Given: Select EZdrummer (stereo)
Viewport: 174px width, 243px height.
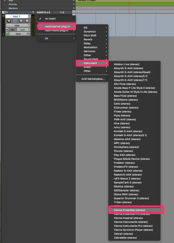Looking at the screenshot, I should [x=134, y=108].
